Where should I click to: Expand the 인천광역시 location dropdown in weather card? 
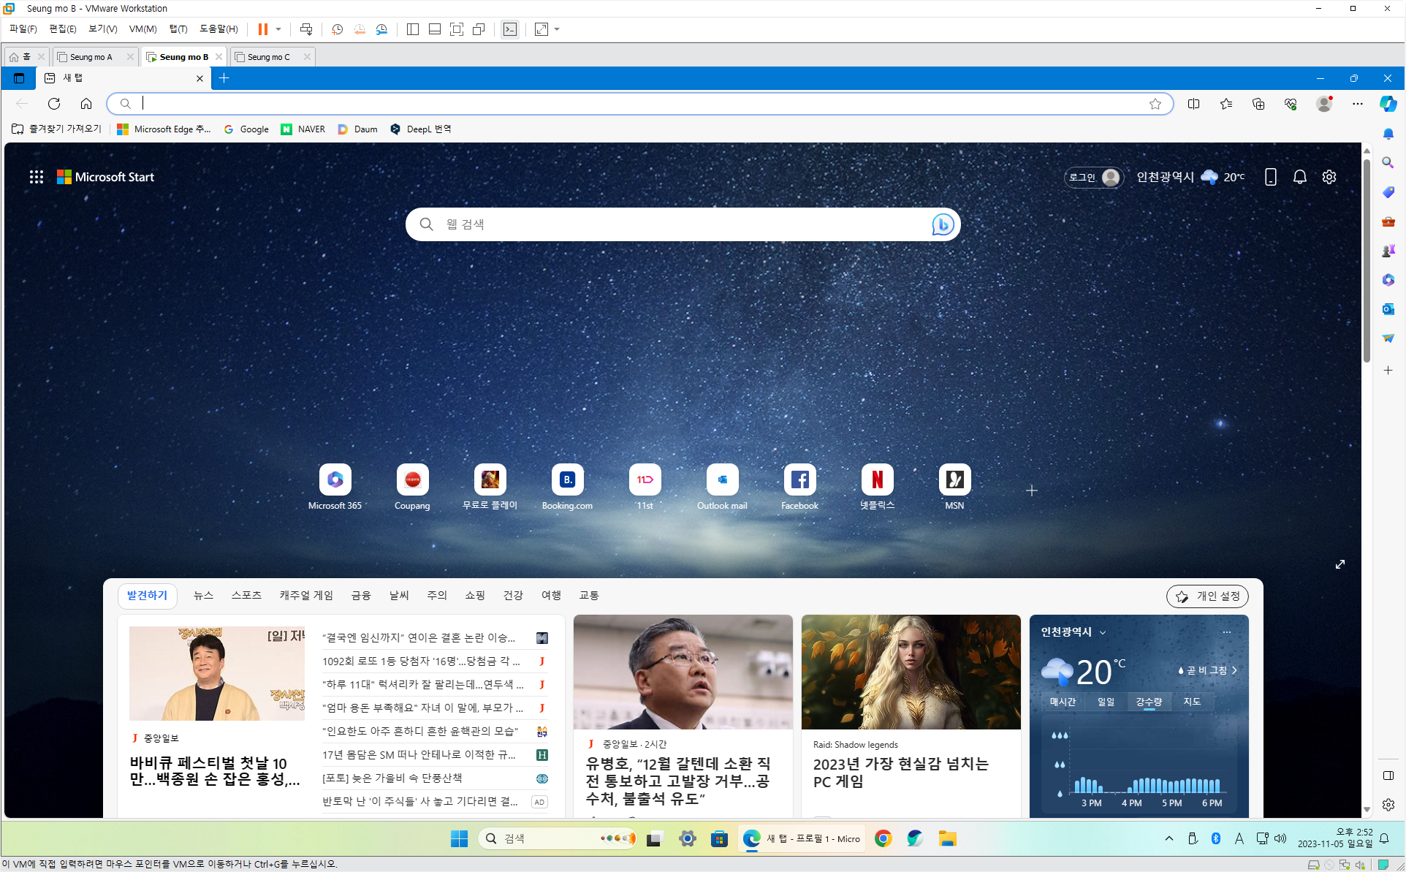click(1103, 632)
